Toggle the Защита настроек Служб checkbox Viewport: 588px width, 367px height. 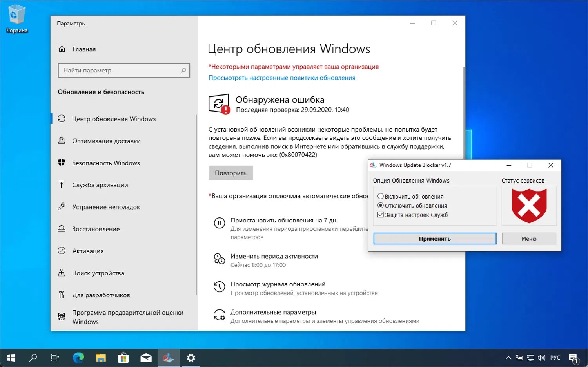(x=380, y=215)
